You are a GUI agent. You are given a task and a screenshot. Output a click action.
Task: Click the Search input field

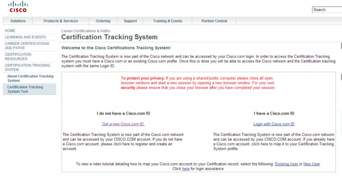327,10
